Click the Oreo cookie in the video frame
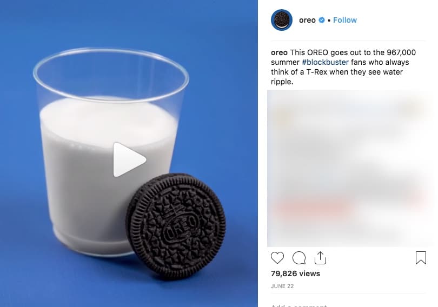Image resolution: width=438 pixels, height=307 pixels. (x=176, y=226)
